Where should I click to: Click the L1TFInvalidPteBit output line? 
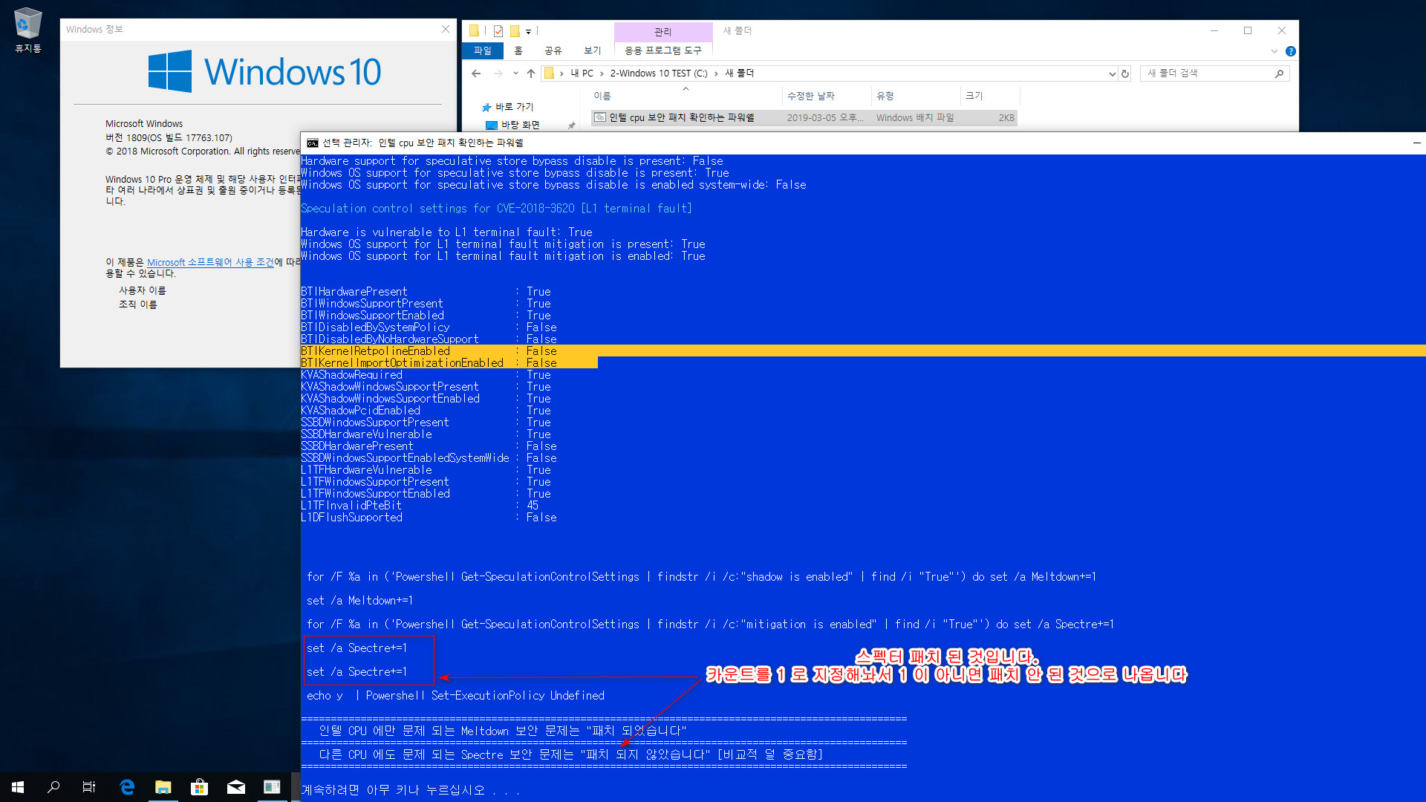pyautogui.click(x=420, y=506)
